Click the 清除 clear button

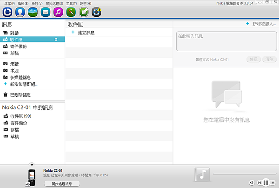point(269,59)
